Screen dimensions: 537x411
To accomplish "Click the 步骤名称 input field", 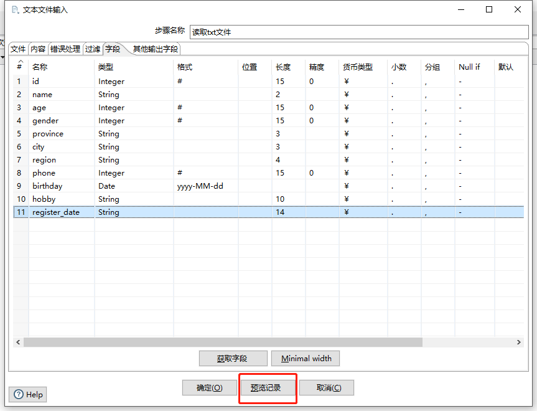I will click(x=358, y=32).
